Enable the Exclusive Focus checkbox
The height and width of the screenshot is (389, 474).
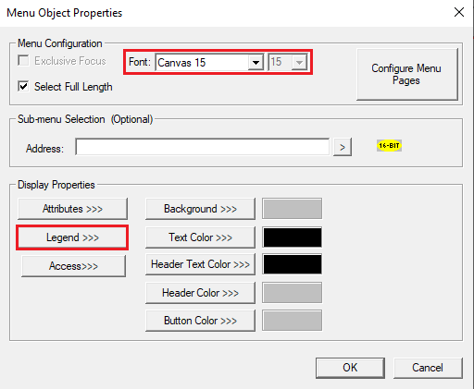[x=23, y=60]
